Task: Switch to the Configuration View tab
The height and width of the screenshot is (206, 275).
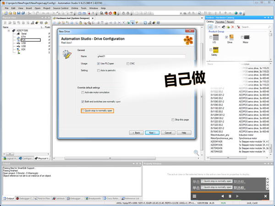Action: click(26, 158)
